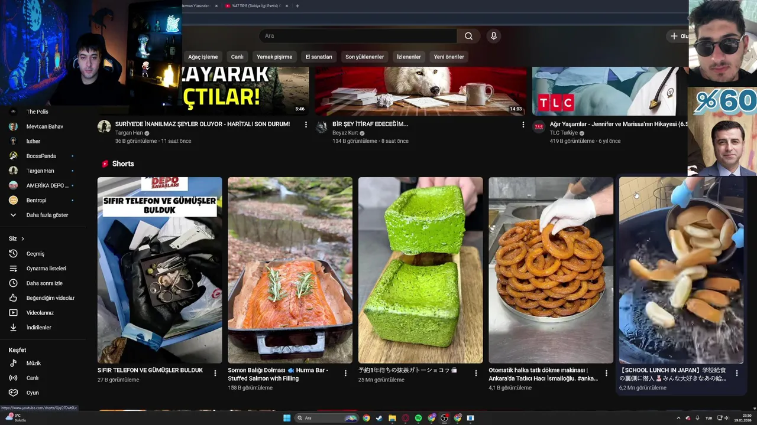This screenshot has height=425, width=757.
Task: Open a new browser tab
Action: click(297, 6)
